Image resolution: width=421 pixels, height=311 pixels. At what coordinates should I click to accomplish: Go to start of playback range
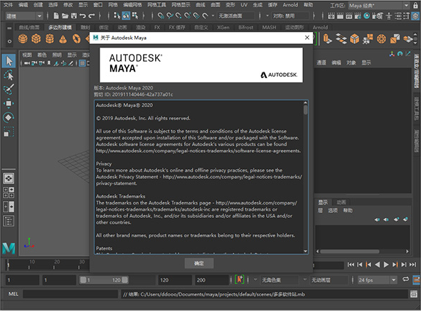pos(351,265)
